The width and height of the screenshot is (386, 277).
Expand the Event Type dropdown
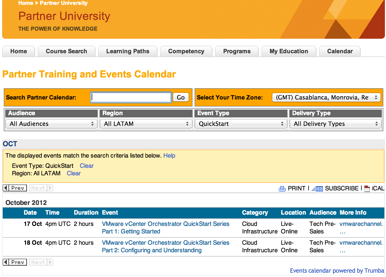click(241, 124)
